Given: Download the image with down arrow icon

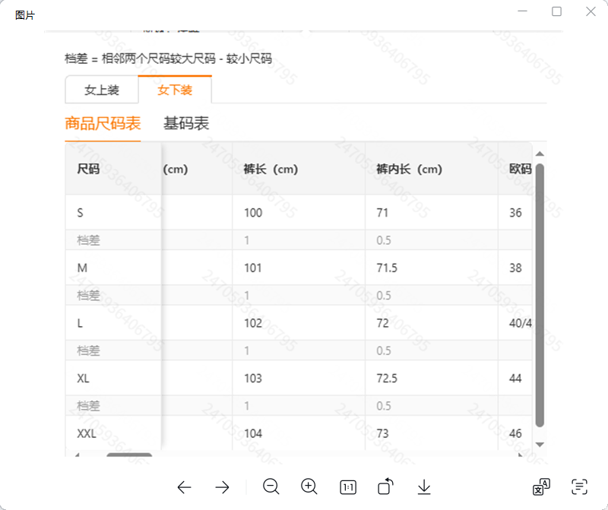Looking at the screenshot, I should [424, 486].
